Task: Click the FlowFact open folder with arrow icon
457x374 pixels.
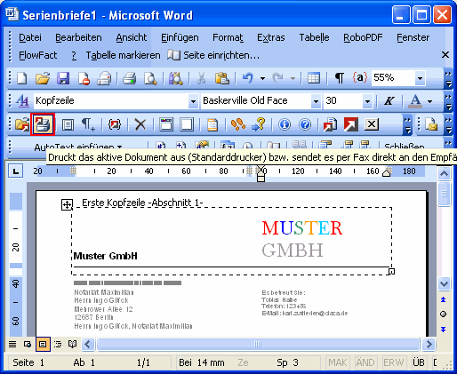Action: click(x=22, y=124)
